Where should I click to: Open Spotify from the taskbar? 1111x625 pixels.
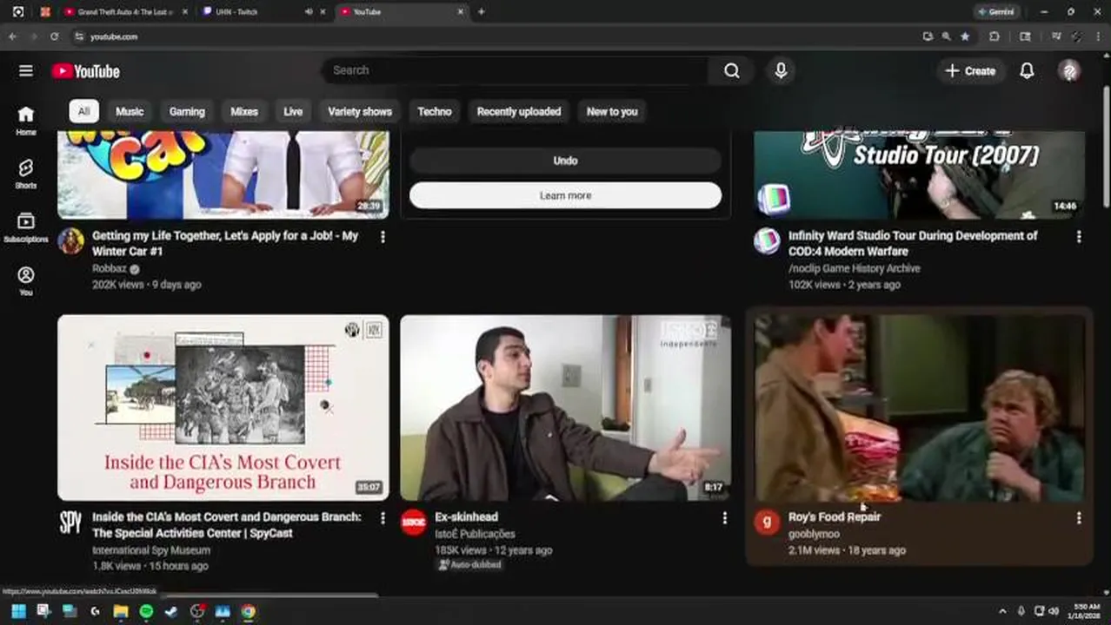[x=146, y=611]
